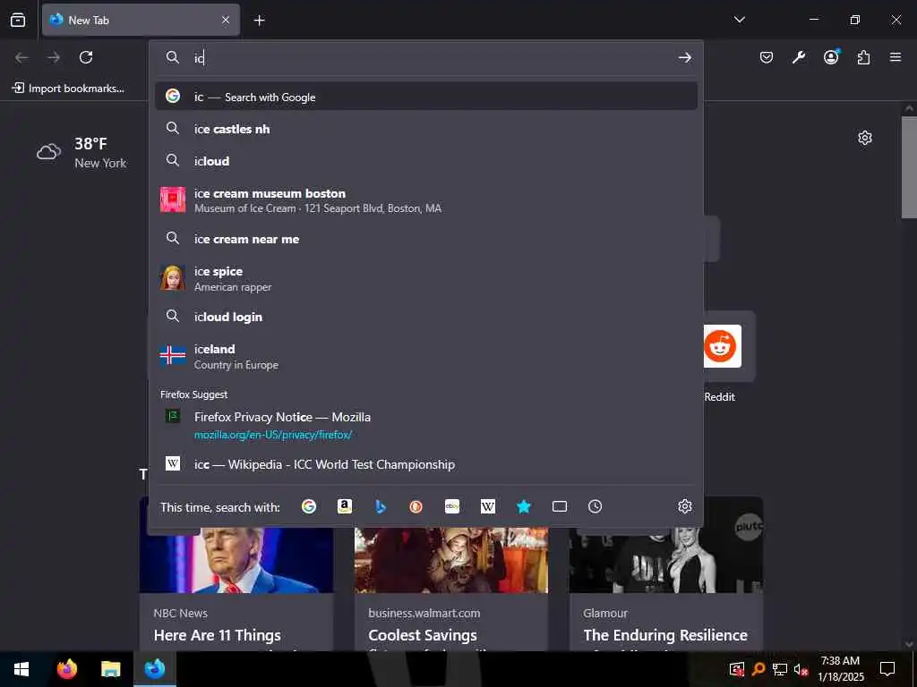Open the Extensions puzzle icon
The image size is (917, 687).
point(863,57)
